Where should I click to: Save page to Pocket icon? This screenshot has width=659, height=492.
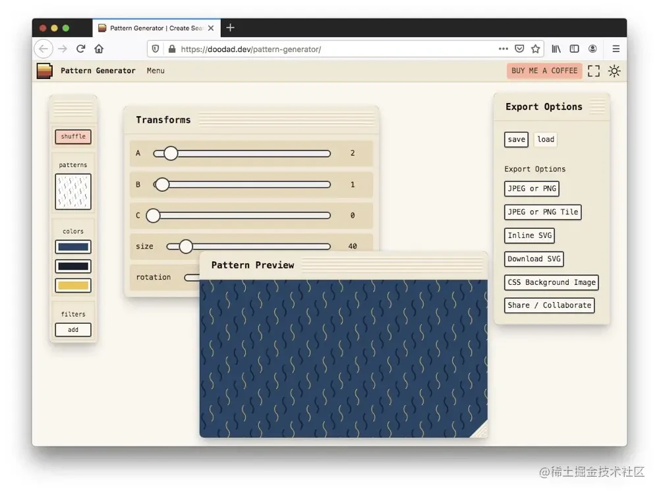tap(519, 49)
